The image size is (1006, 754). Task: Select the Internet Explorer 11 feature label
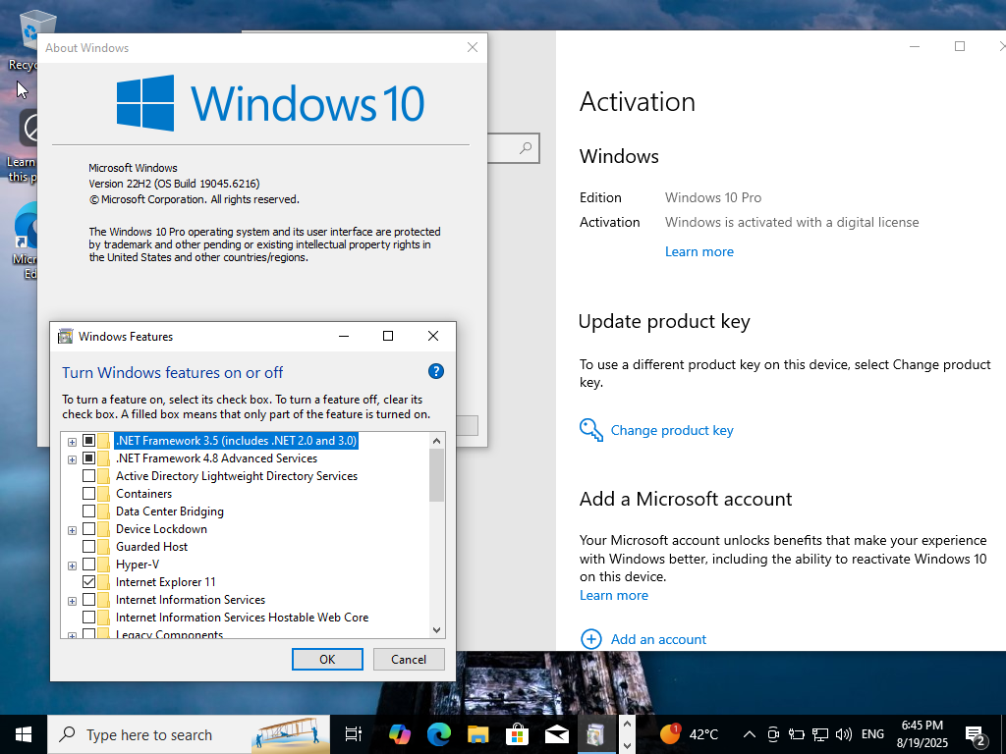pyautogui.click(x=165, y=582)
